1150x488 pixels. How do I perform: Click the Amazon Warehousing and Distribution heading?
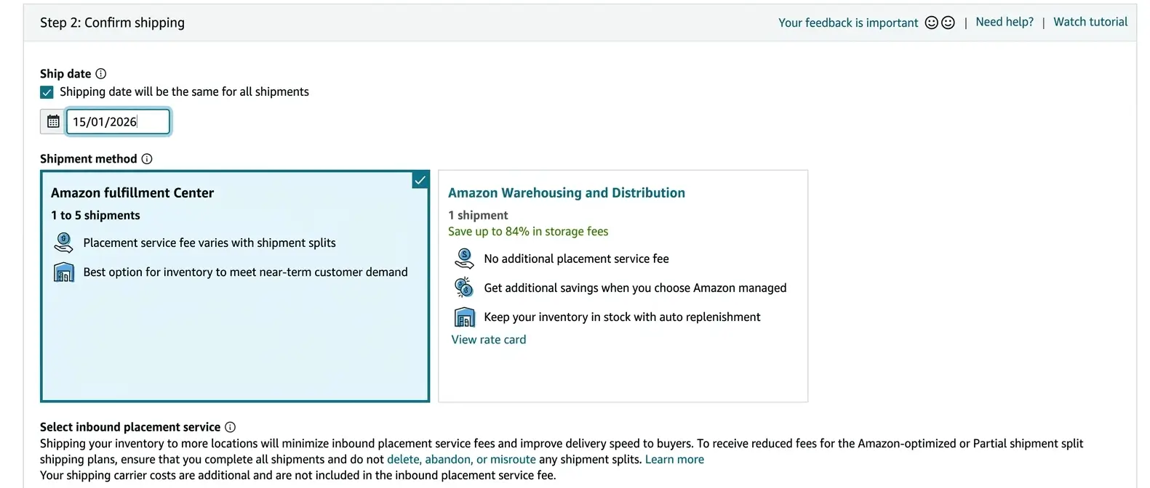[567, 192]
